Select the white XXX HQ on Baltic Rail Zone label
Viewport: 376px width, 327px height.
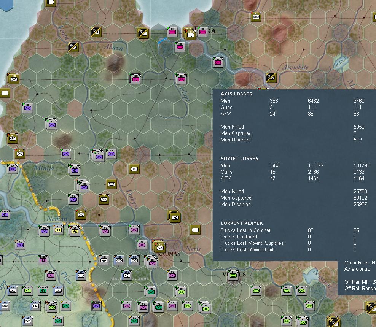pos(127,275)
